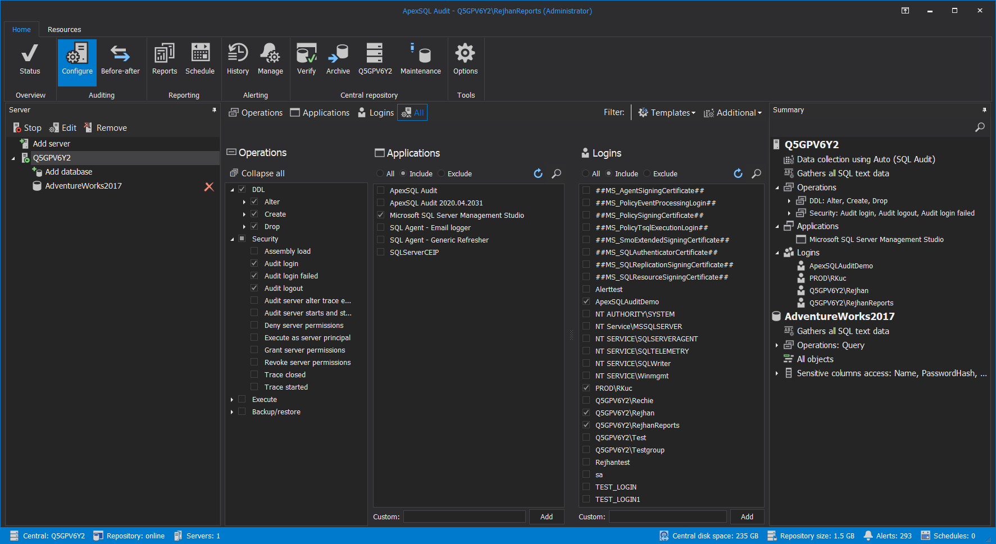
Task: Show the Operations filter view
Action: point(256,113)
